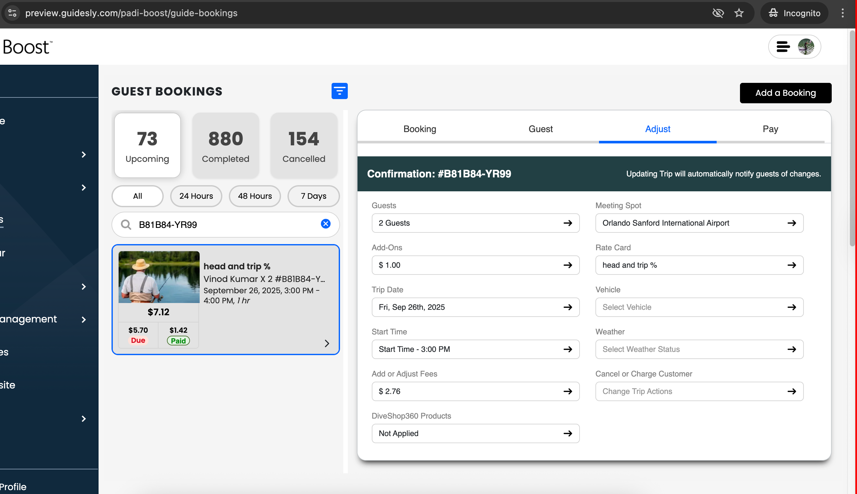Select the 7 Days filter
This screenshot has width=857, height=494.
(313, 196)
